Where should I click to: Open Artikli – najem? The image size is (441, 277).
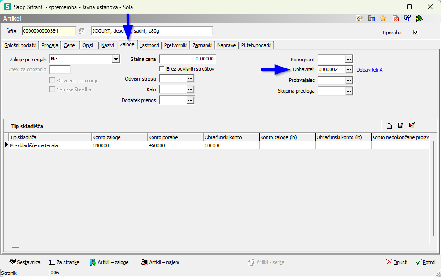point(160,262)
